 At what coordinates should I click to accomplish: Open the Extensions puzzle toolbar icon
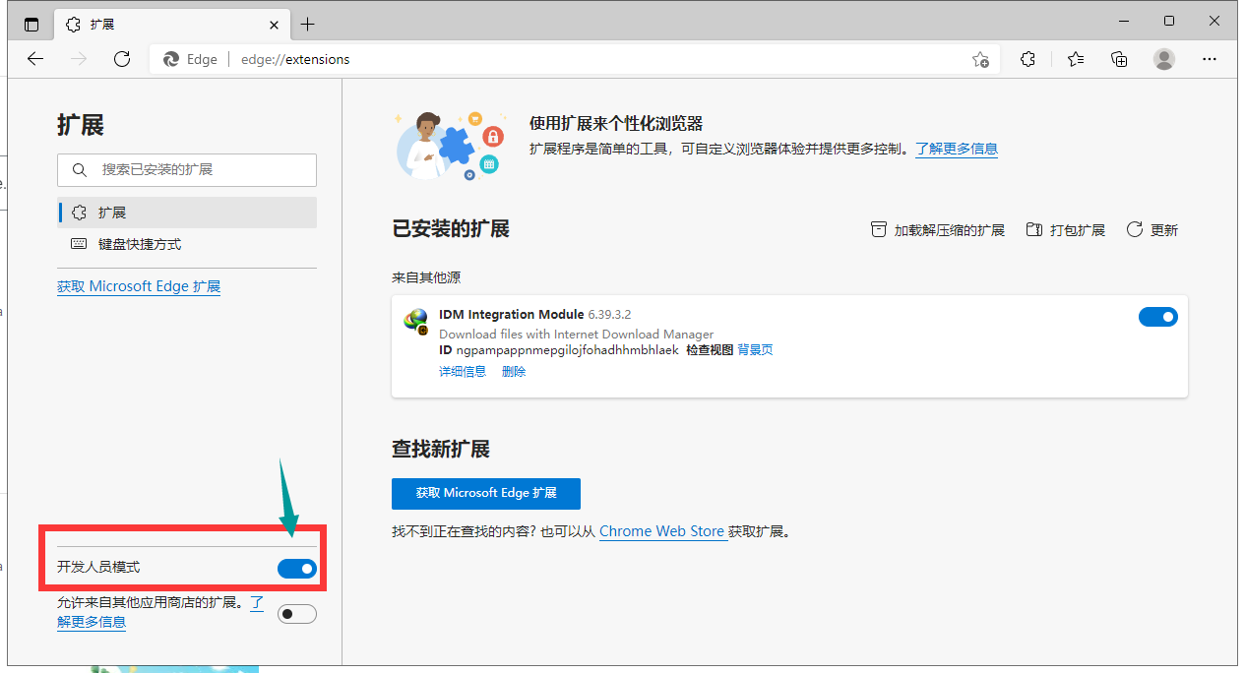pos(1028,59)
